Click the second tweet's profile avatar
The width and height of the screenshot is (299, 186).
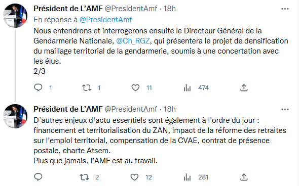[15, 116]
